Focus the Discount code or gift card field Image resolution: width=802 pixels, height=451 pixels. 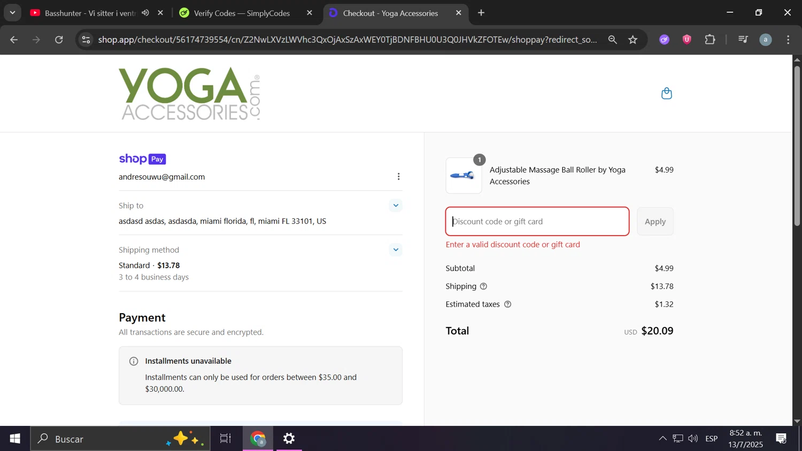pos(537,221)
